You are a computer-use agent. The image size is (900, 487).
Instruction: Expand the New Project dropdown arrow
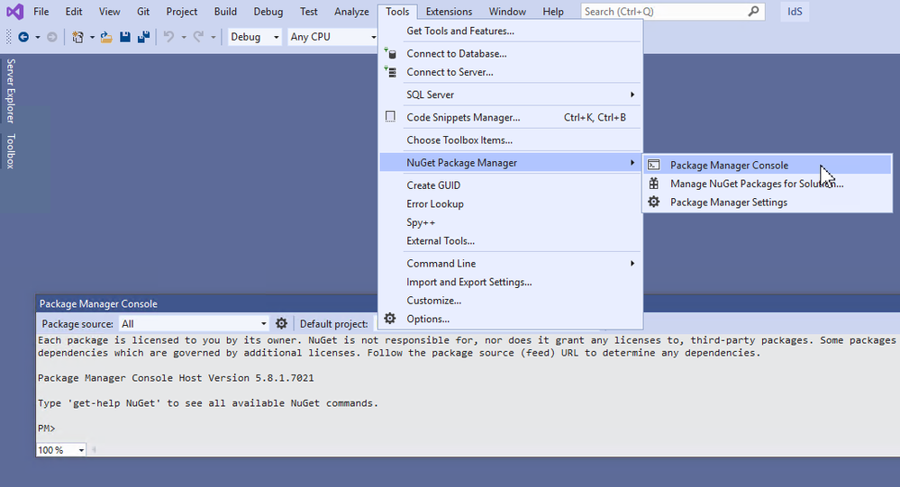92,37
